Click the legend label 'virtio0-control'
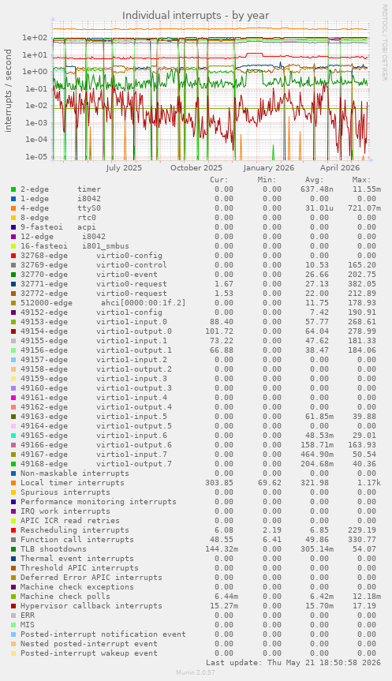 (132, 265)
